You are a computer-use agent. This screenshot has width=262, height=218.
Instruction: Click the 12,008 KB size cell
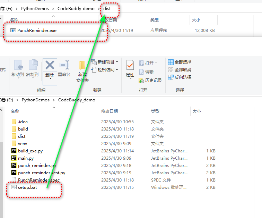[205, 31]
